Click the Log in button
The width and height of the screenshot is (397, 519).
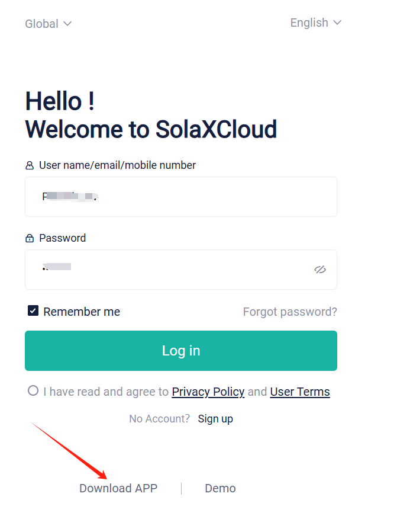click(x=181, y=351)
